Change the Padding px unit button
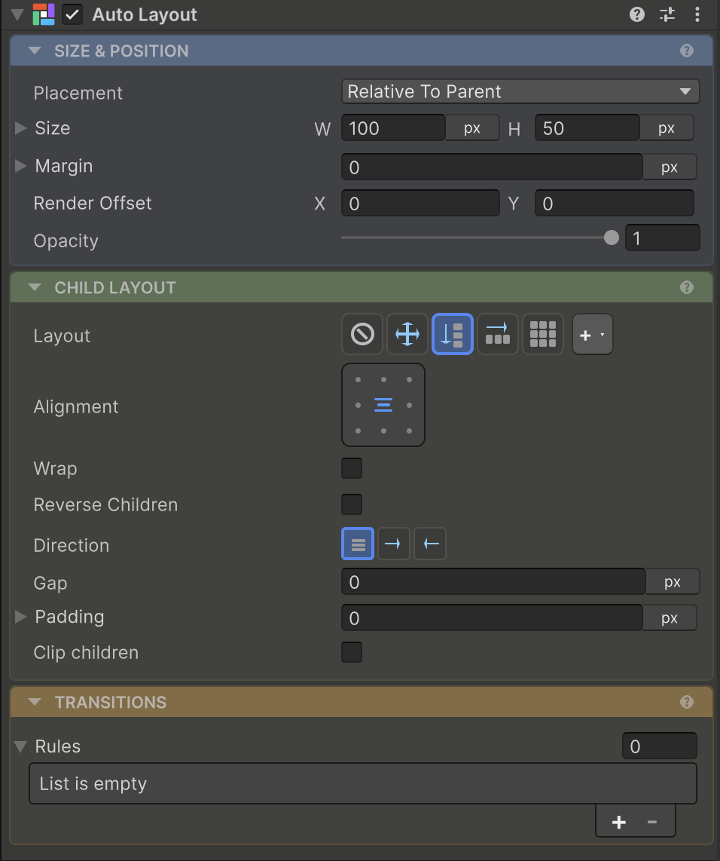Viewport: 720px width, 861px height. 670,617
